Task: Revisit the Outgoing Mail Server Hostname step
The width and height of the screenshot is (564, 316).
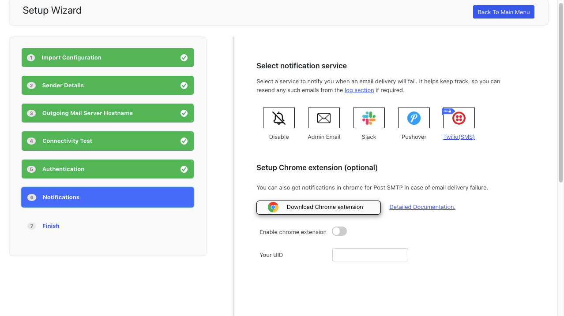Action: [x=107, y=113]
